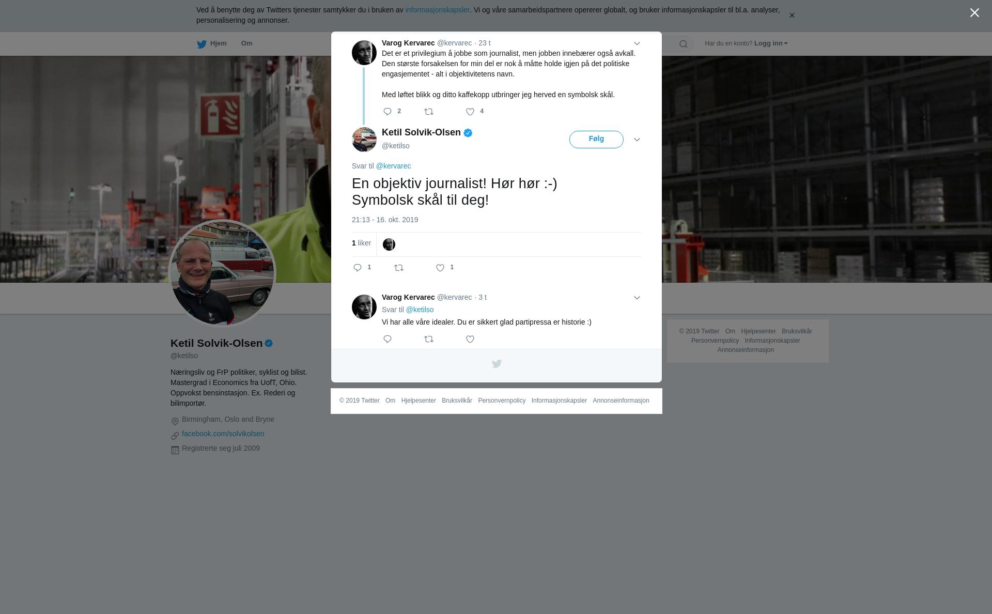
Task: Dismiss the cookie notice banner
Action: click(792, 16)
